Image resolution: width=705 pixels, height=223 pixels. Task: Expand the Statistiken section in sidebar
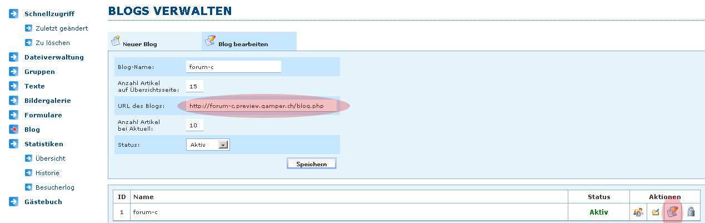point(43,144)
